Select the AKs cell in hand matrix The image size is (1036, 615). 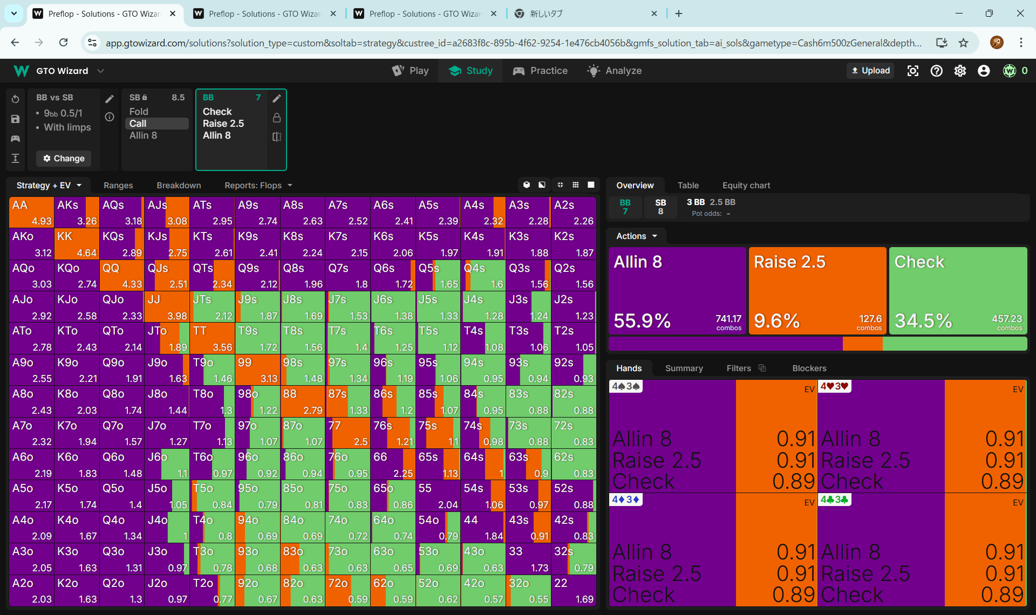[x=77, y=212]
